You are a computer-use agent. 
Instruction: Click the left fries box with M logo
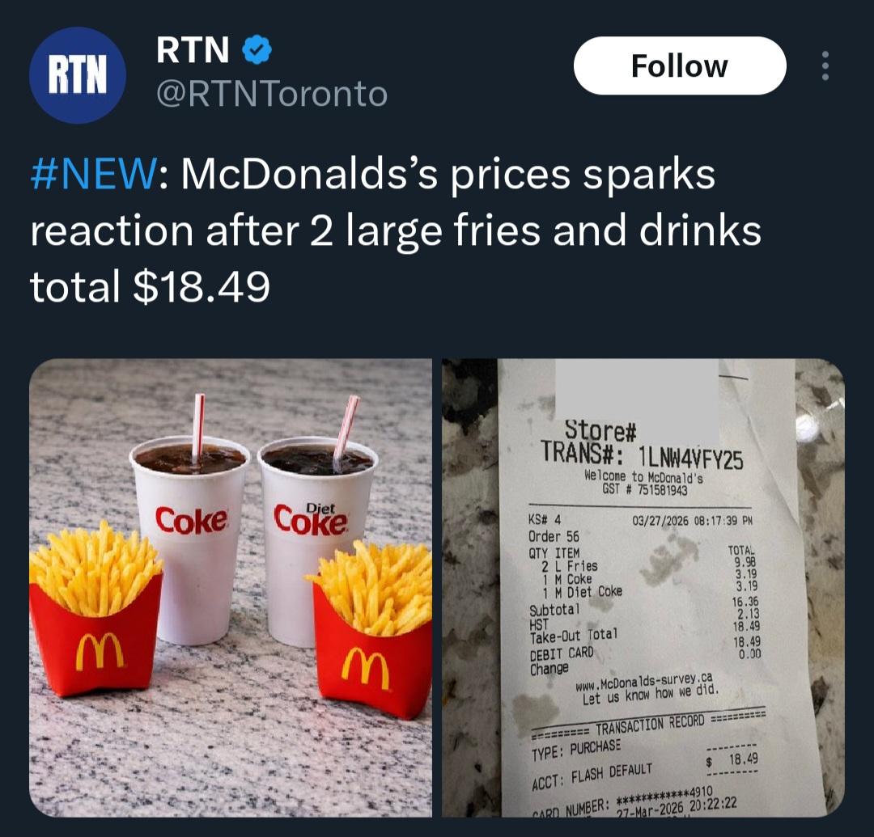pyautogui.click(x=95, y=610)
